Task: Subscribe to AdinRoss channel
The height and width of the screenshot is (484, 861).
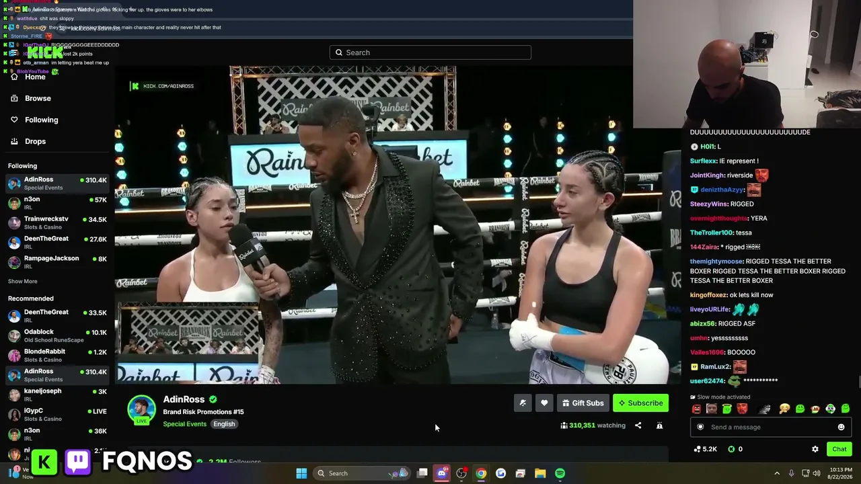Action: point(641,403)
